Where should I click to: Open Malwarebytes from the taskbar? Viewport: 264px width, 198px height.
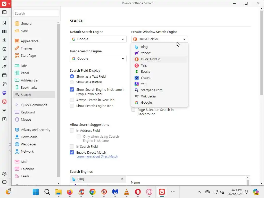pyautogui.click(x=115, y=192)
